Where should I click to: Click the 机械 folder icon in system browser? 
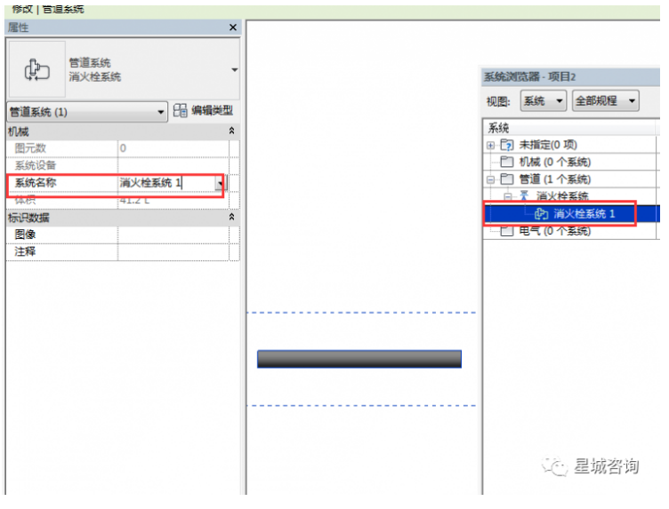click(506, 162)
